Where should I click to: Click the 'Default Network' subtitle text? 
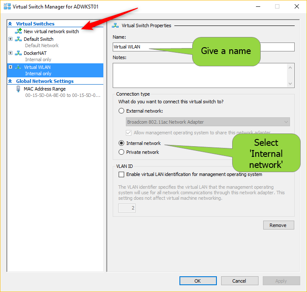42,45
